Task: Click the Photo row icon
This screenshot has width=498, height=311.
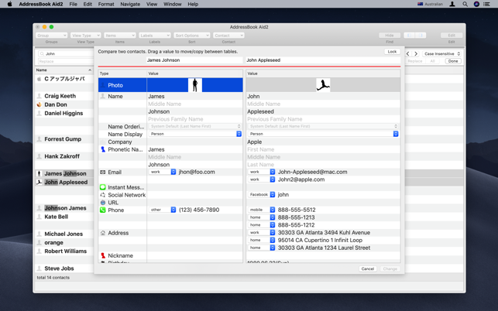Action: [102, 85]
